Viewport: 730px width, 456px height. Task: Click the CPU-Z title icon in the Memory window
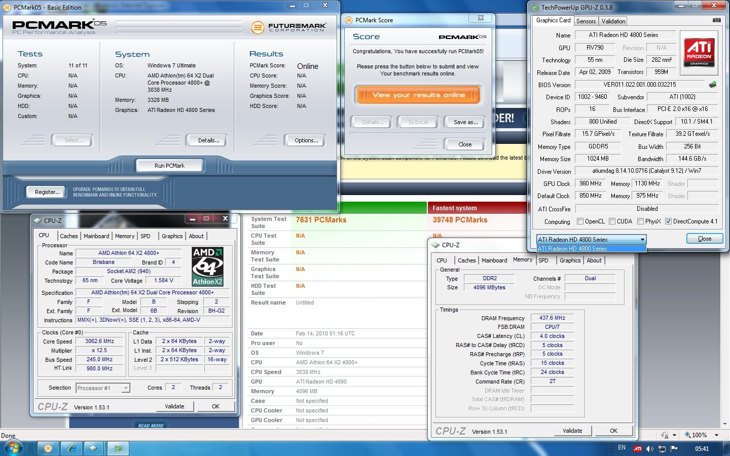435,245
